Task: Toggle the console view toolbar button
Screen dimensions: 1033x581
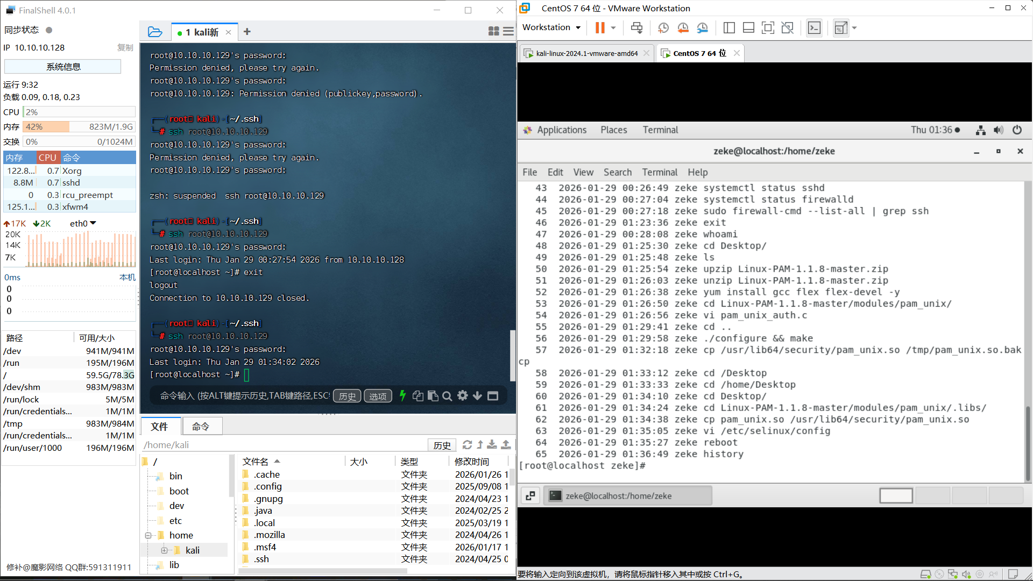Action: pyautogui.click(x=814, y=27)
